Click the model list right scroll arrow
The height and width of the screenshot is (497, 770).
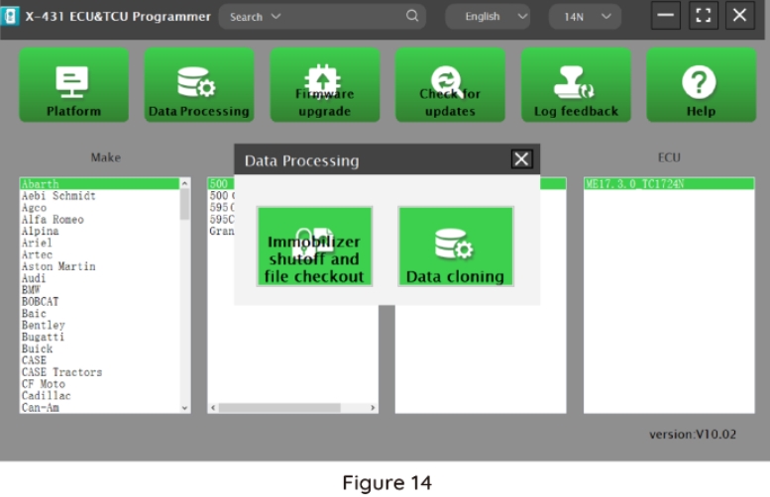(x=373, y=408)
